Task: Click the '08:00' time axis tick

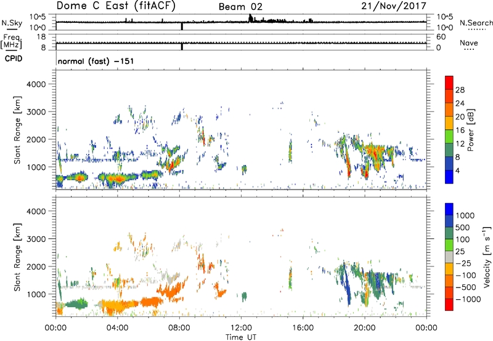Action: [x=179, y=328]
